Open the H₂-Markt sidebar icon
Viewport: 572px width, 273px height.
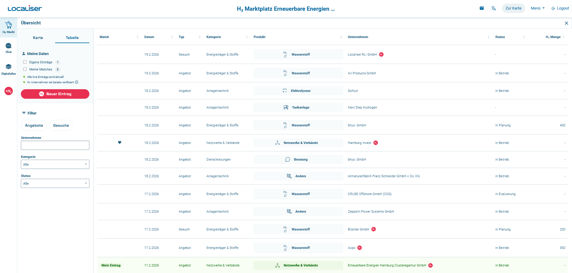tap(8, 27)
